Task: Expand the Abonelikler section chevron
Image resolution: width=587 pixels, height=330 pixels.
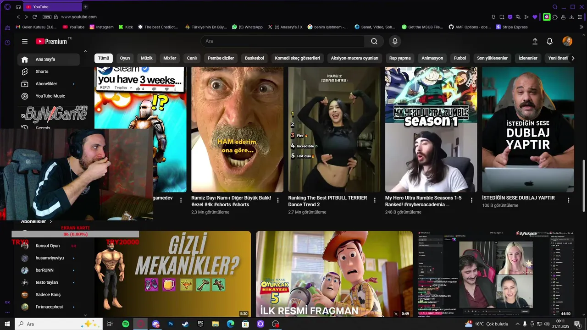Action: 51,221
